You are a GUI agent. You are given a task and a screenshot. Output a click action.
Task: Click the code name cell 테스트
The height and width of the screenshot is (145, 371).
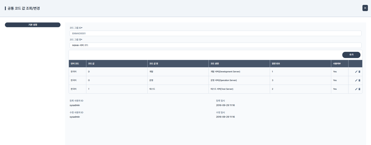point(178,89)
